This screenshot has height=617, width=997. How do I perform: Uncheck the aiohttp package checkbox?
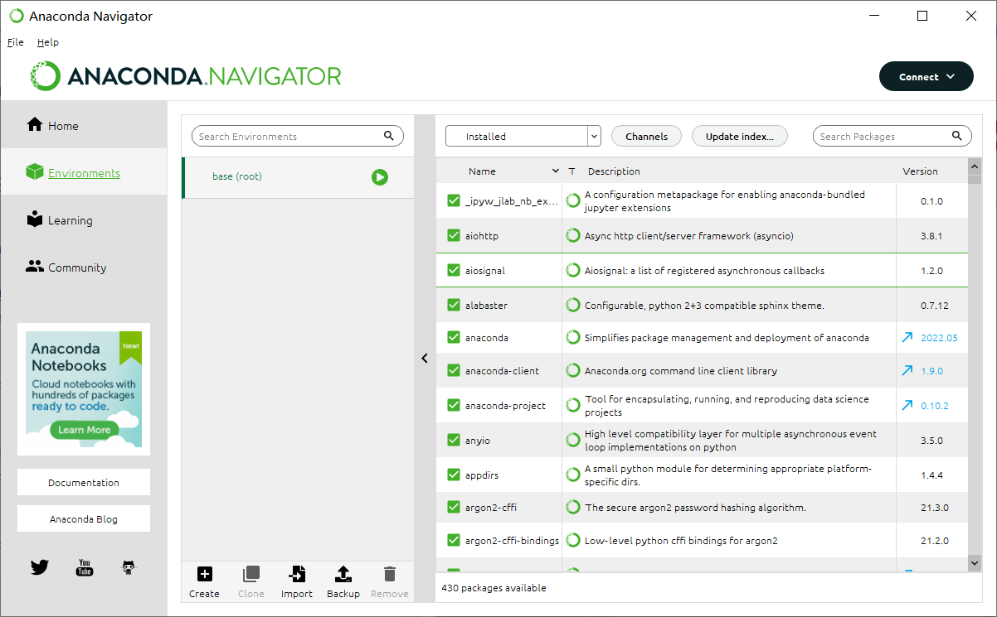(453, 236)
